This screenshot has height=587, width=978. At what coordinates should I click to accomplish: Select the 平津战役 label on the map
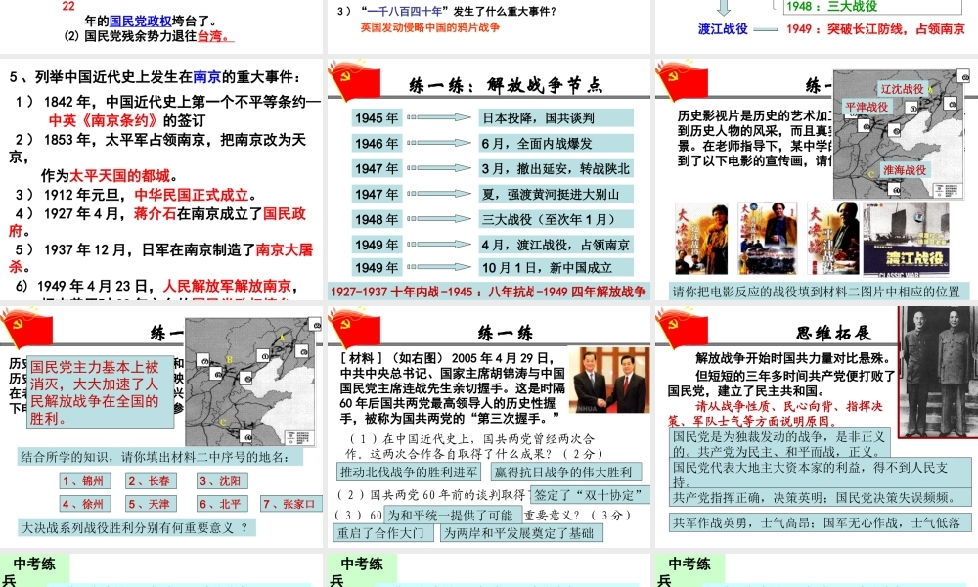(x=867, y=108)
